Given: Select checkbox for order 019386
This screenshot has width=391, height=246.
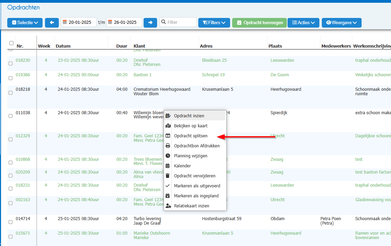Looking at the screenshot, I should tap(10, 78).
